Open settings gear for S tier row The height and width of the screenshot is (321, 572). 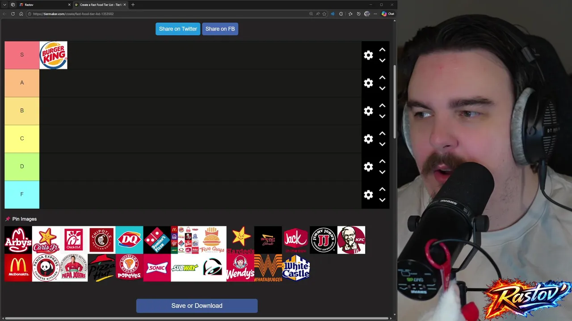pos(368,55)
